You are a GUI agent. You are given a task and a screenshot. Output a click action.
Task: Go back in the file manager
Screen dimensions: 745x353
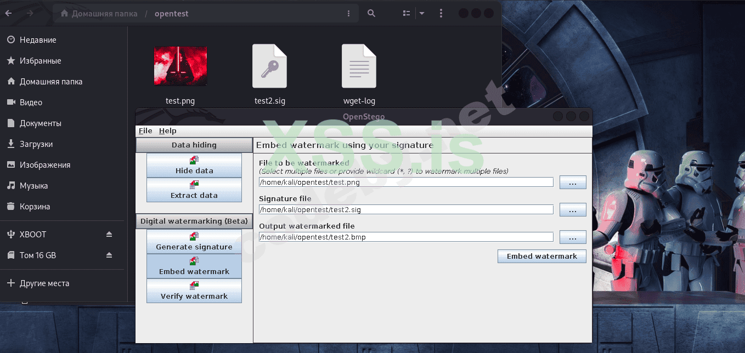(9, 13)
